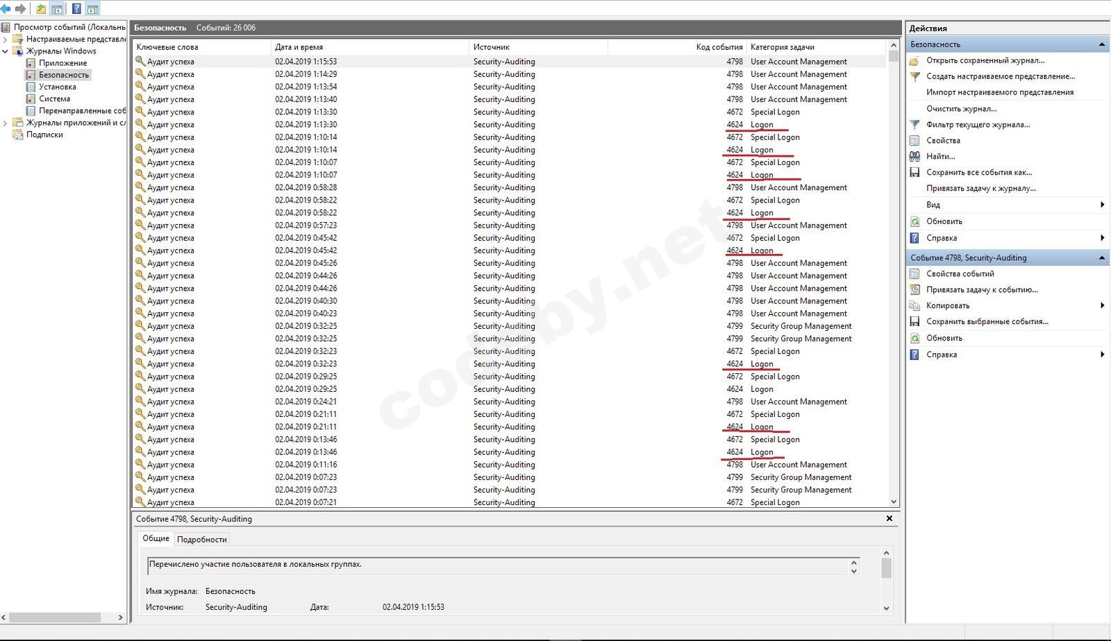Screen dimensions: 1111x641
Task: Click the console tree scrollbar right arrow
Action: click(x=121, y=617)
